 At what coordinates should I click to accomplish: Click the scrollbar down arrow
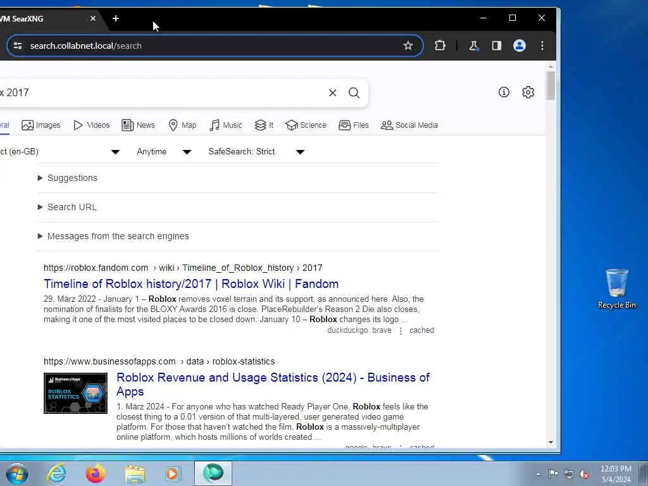coord(551,442)
